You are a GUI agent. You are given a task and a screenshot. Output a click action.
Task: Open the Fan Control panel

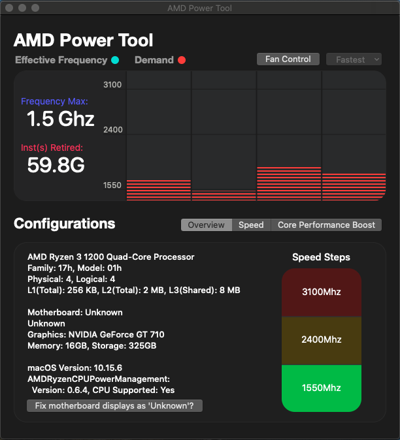288,59
